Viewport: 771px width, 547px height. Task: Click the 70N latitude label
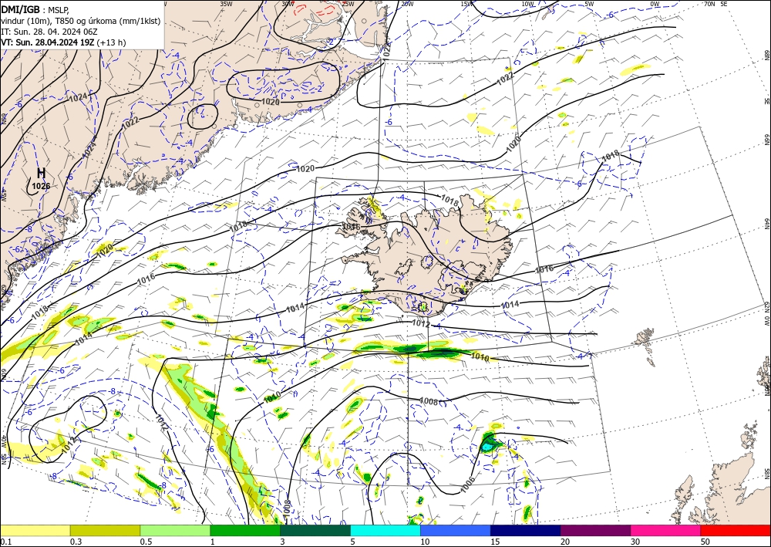pyautogui.click(x=709, y=4)
